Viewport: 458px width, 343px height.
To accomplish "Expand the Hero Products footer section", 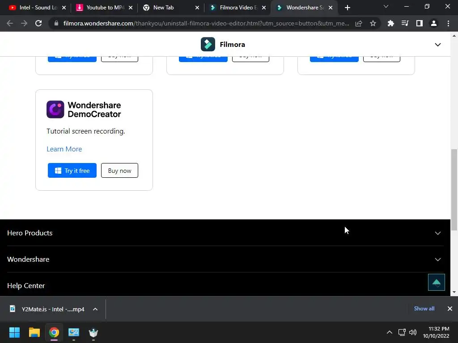I will tap(225, 233).
